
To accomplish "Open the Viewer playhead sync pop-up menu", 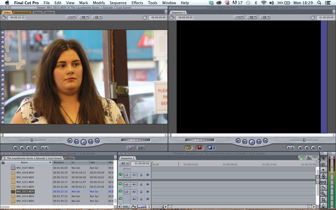I will (x=84, y=17).
